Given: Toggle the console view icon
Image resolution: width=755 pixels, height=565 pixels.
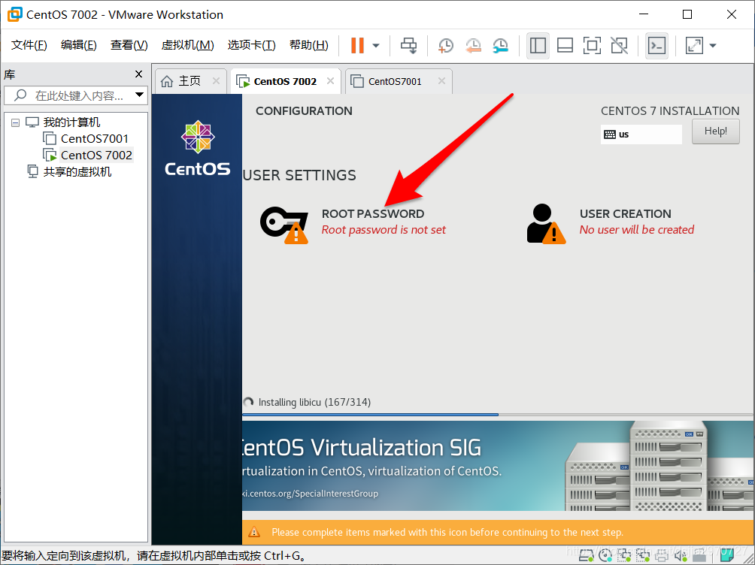Looking at the screenshot, I should tap(656, 46).
